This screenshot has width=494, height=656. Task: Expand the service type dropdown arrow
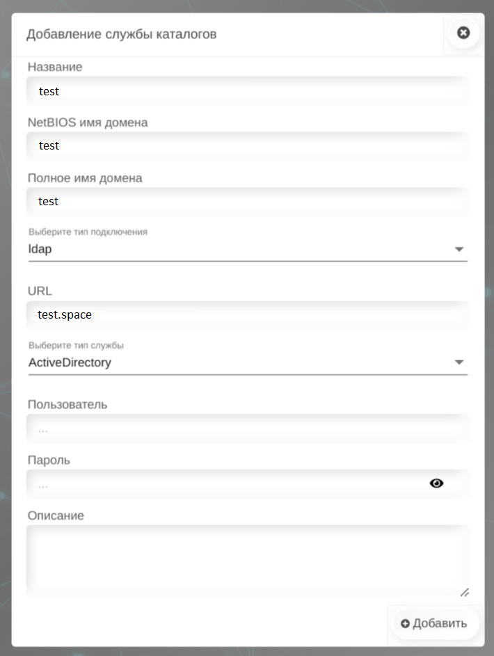[459, 362]
